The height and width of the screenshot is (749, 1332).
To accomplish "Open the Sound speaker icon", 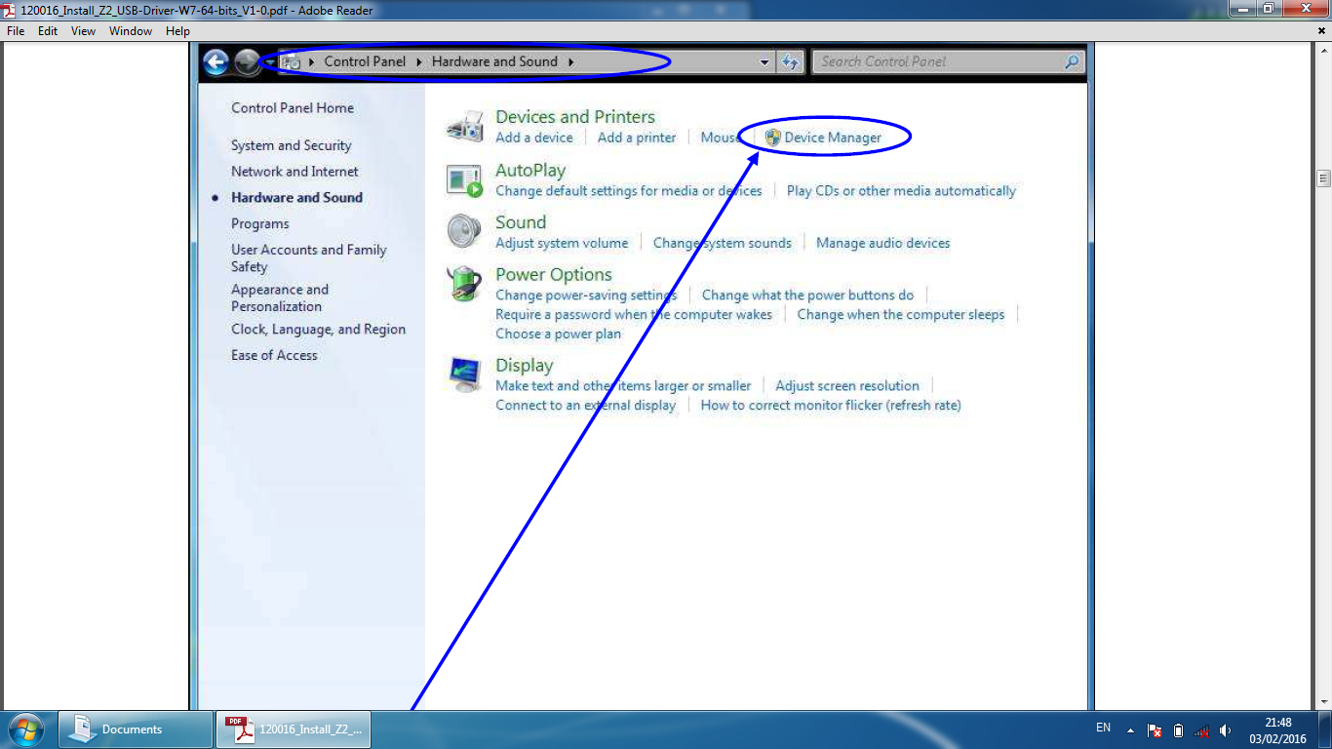I will tap(465, 232).
